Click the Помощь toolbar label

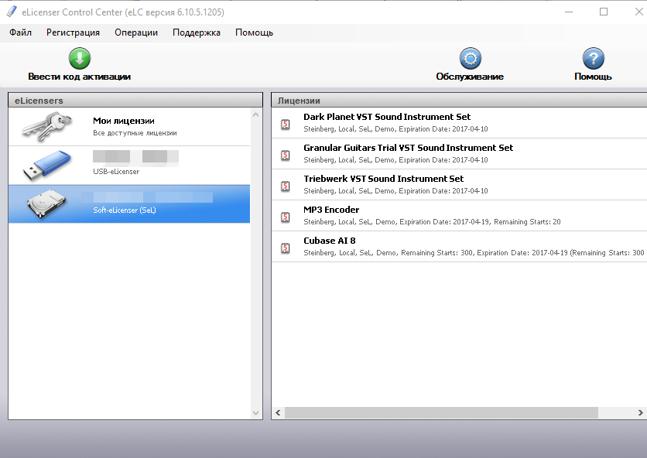tap(593, 77)
